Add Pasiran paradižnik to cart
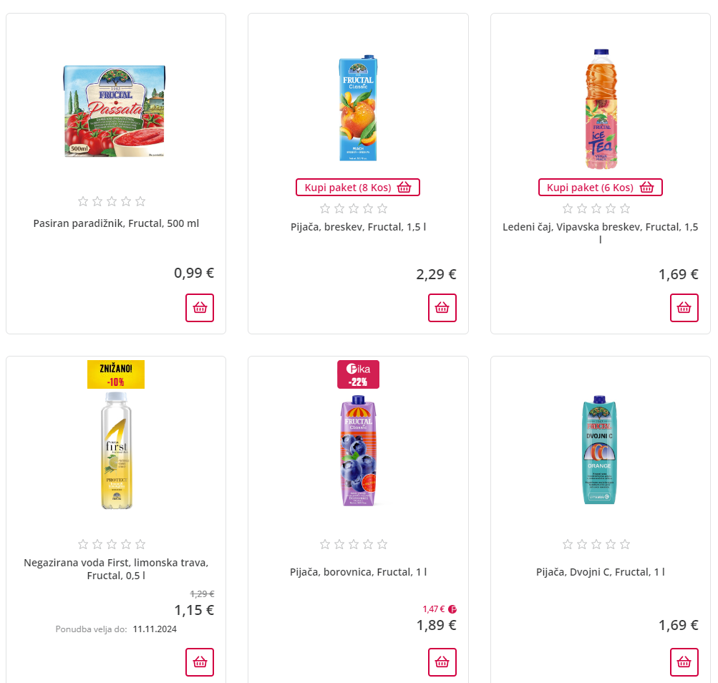The height and width of the screenshot is (683, 718). (x=200, y=308)
